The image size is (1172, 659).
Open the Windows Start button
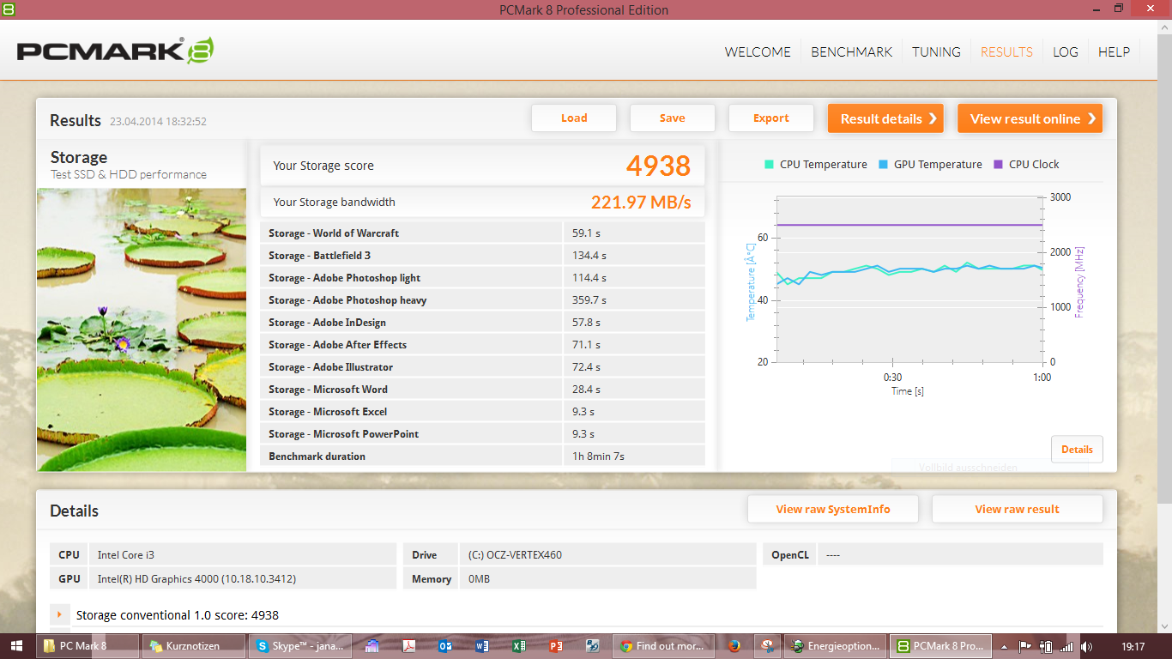tap(16, 646)
